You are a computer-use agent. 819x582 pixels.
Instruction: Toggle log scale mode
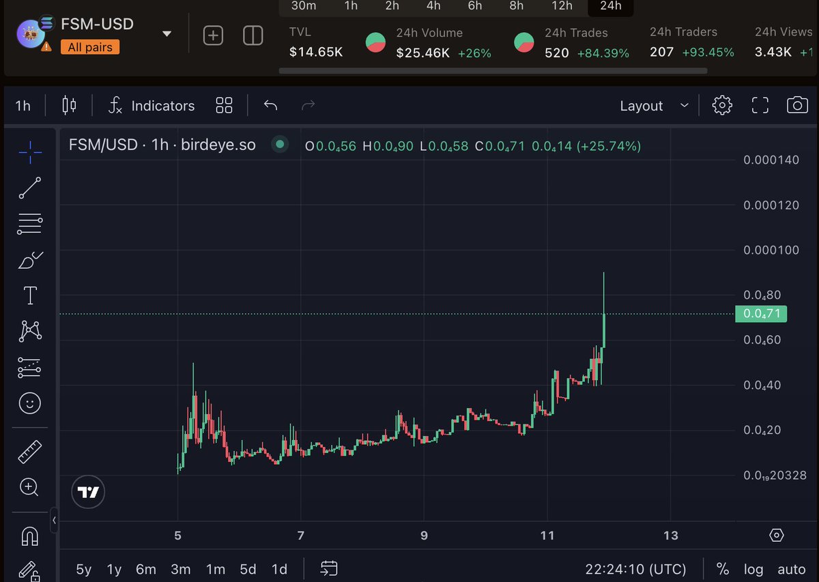pyautogui.click(x=753, y=569)
